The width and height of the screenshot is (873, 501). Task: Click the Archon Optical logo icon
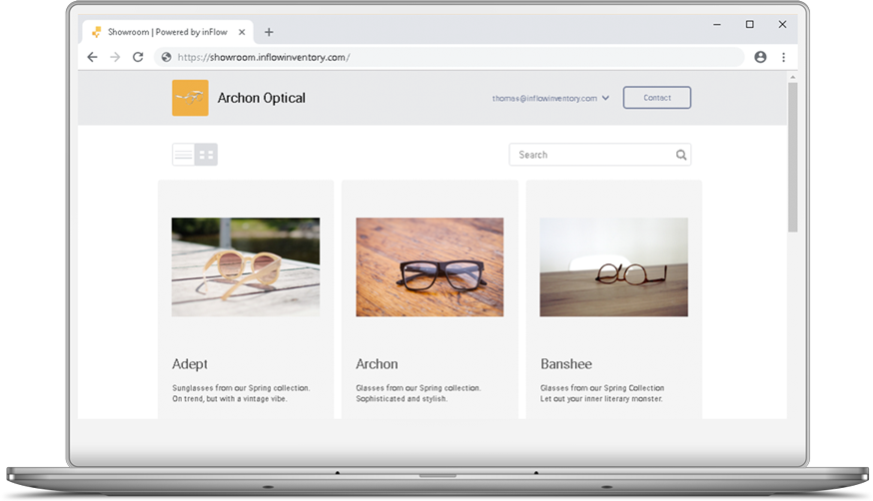pyautogui.click(x=190, y=98)
